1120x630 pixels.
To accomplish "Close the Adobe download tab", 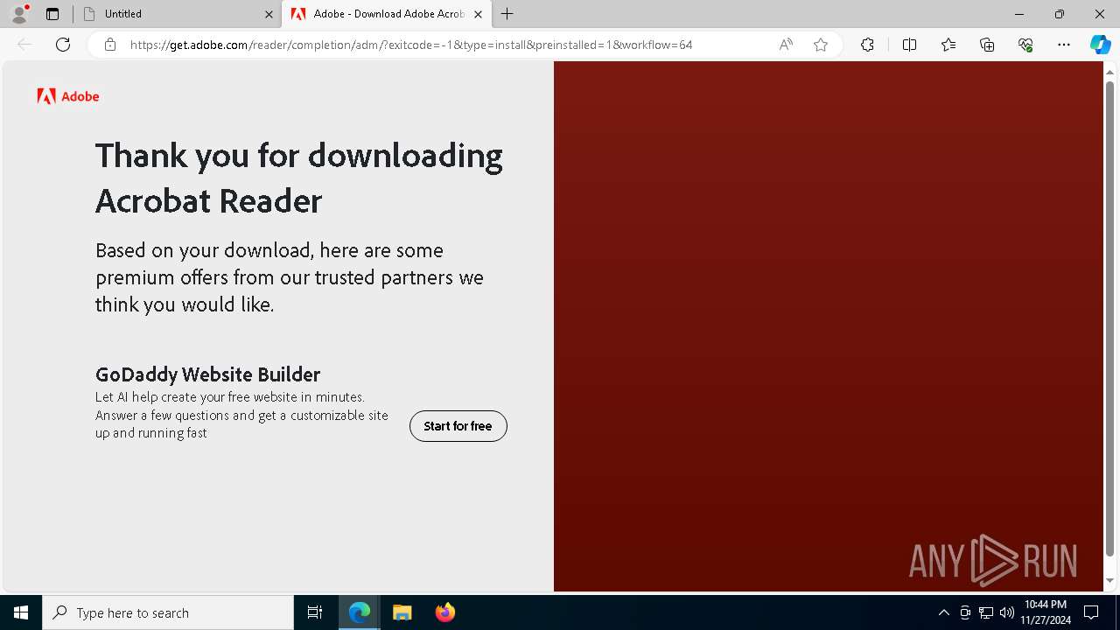I will (x=478, y=14).
